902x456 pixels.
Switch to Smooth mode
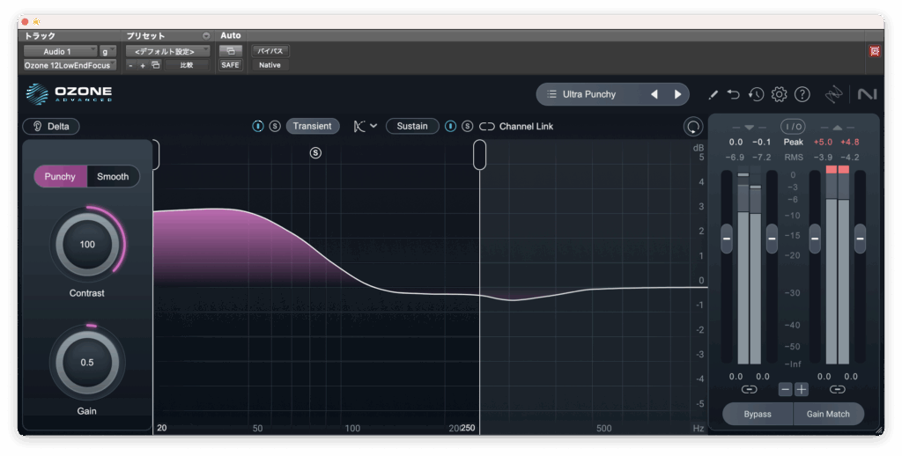tap(113, 176)
